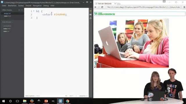
Task: Open Cortana search circle in taskbar
Action: pos(10,101)
